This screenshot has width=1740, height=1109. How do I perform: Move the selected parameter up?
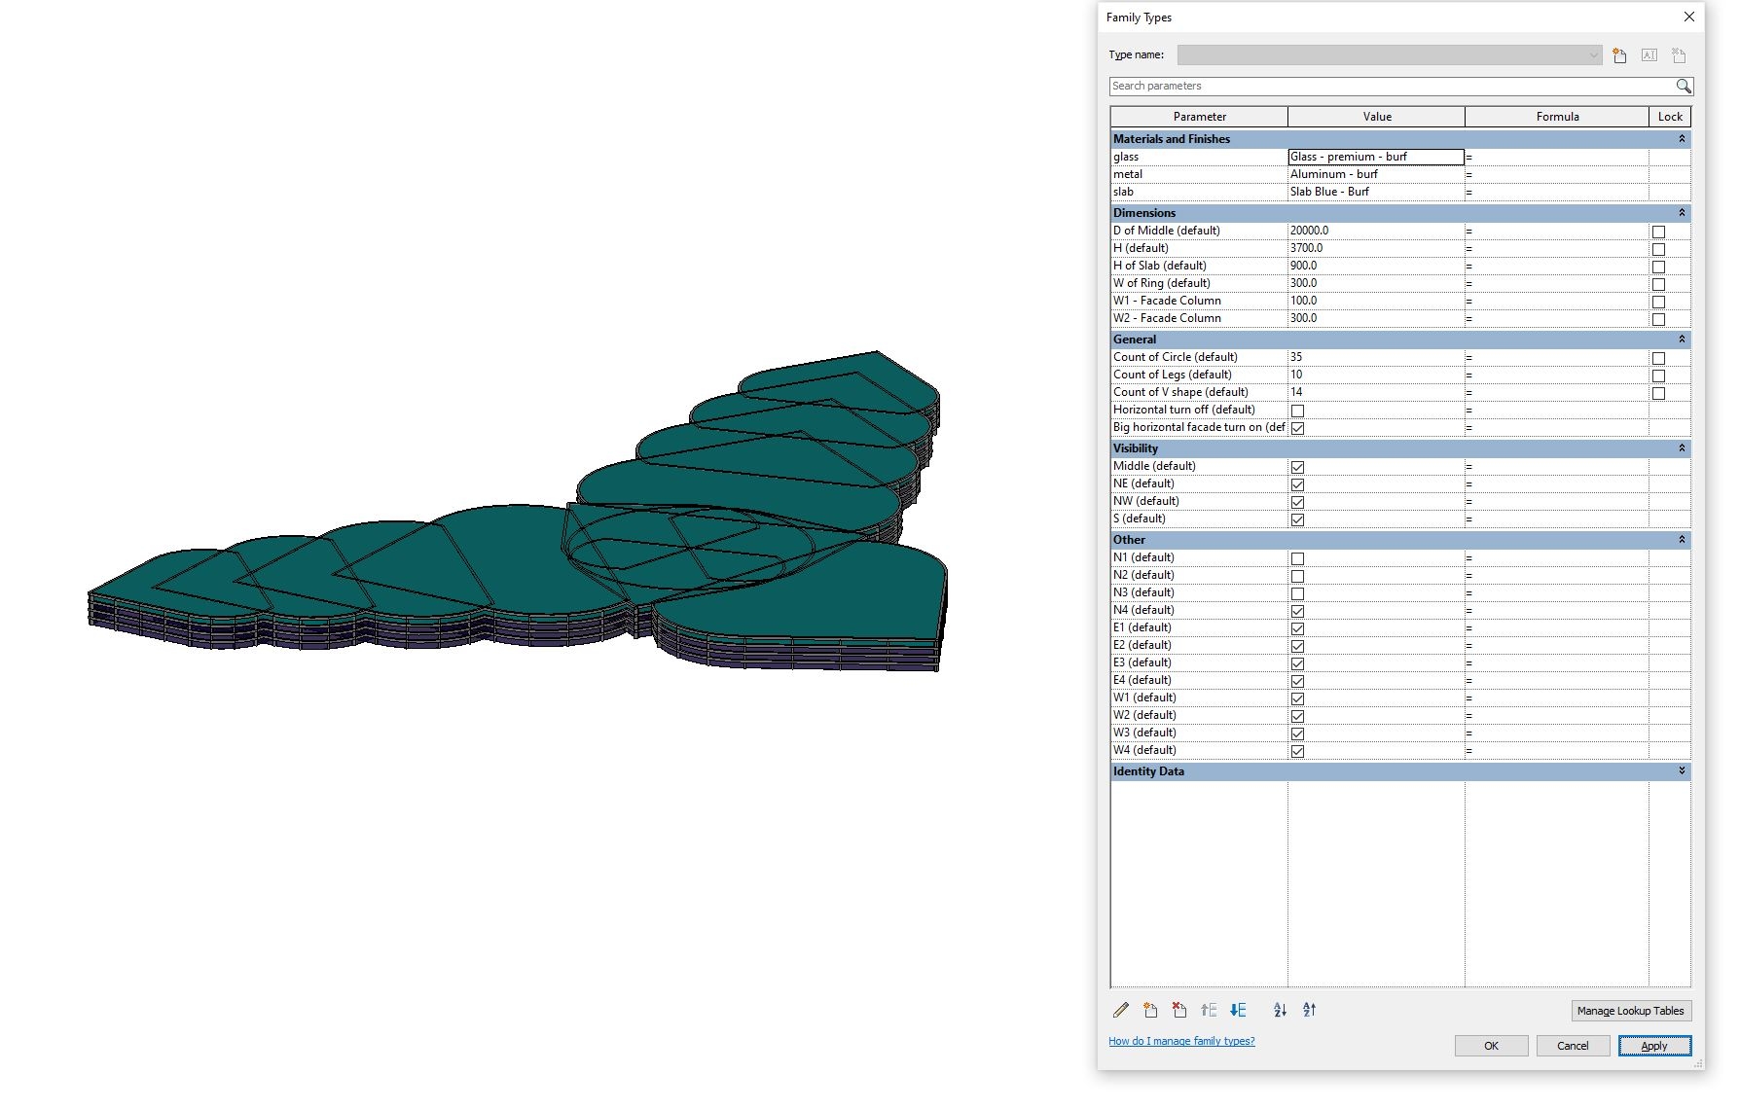(x=1209, y=1010)
